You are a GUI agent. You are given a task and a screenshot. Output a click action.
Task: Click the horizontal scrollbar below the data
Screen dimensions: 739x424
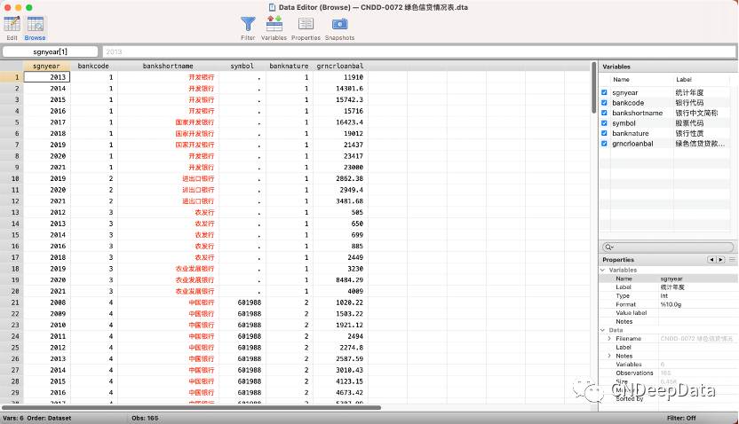pyautogui.click(x=191, y=407)
